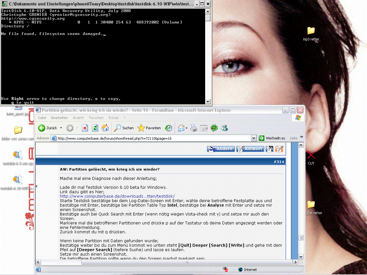Click the browser vertical scrollbar thumb
Viewport: 367px width, 275px height.
tap(301, 237)
